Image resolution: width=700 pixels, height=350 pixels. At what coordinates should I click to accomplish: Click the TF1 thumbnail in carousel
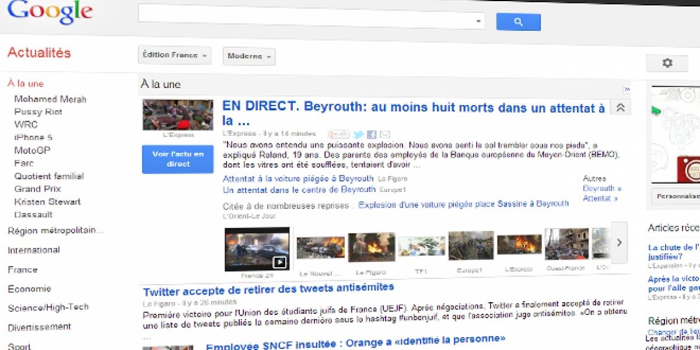click(x=422, y=247)
